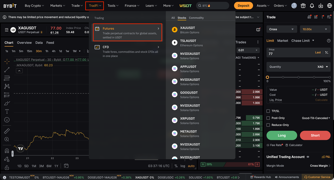
Task: Open the user profile avatar
Action: click(294, 5)
